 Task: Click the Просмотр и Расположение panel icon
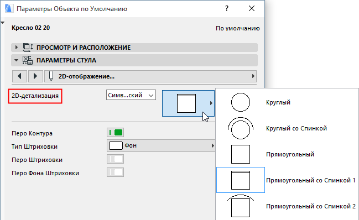(28, 48)
